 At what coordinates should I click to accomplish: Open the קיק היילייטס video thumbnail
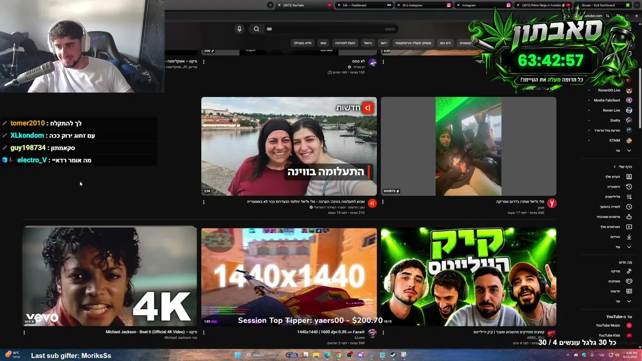[x=468, y=277]
